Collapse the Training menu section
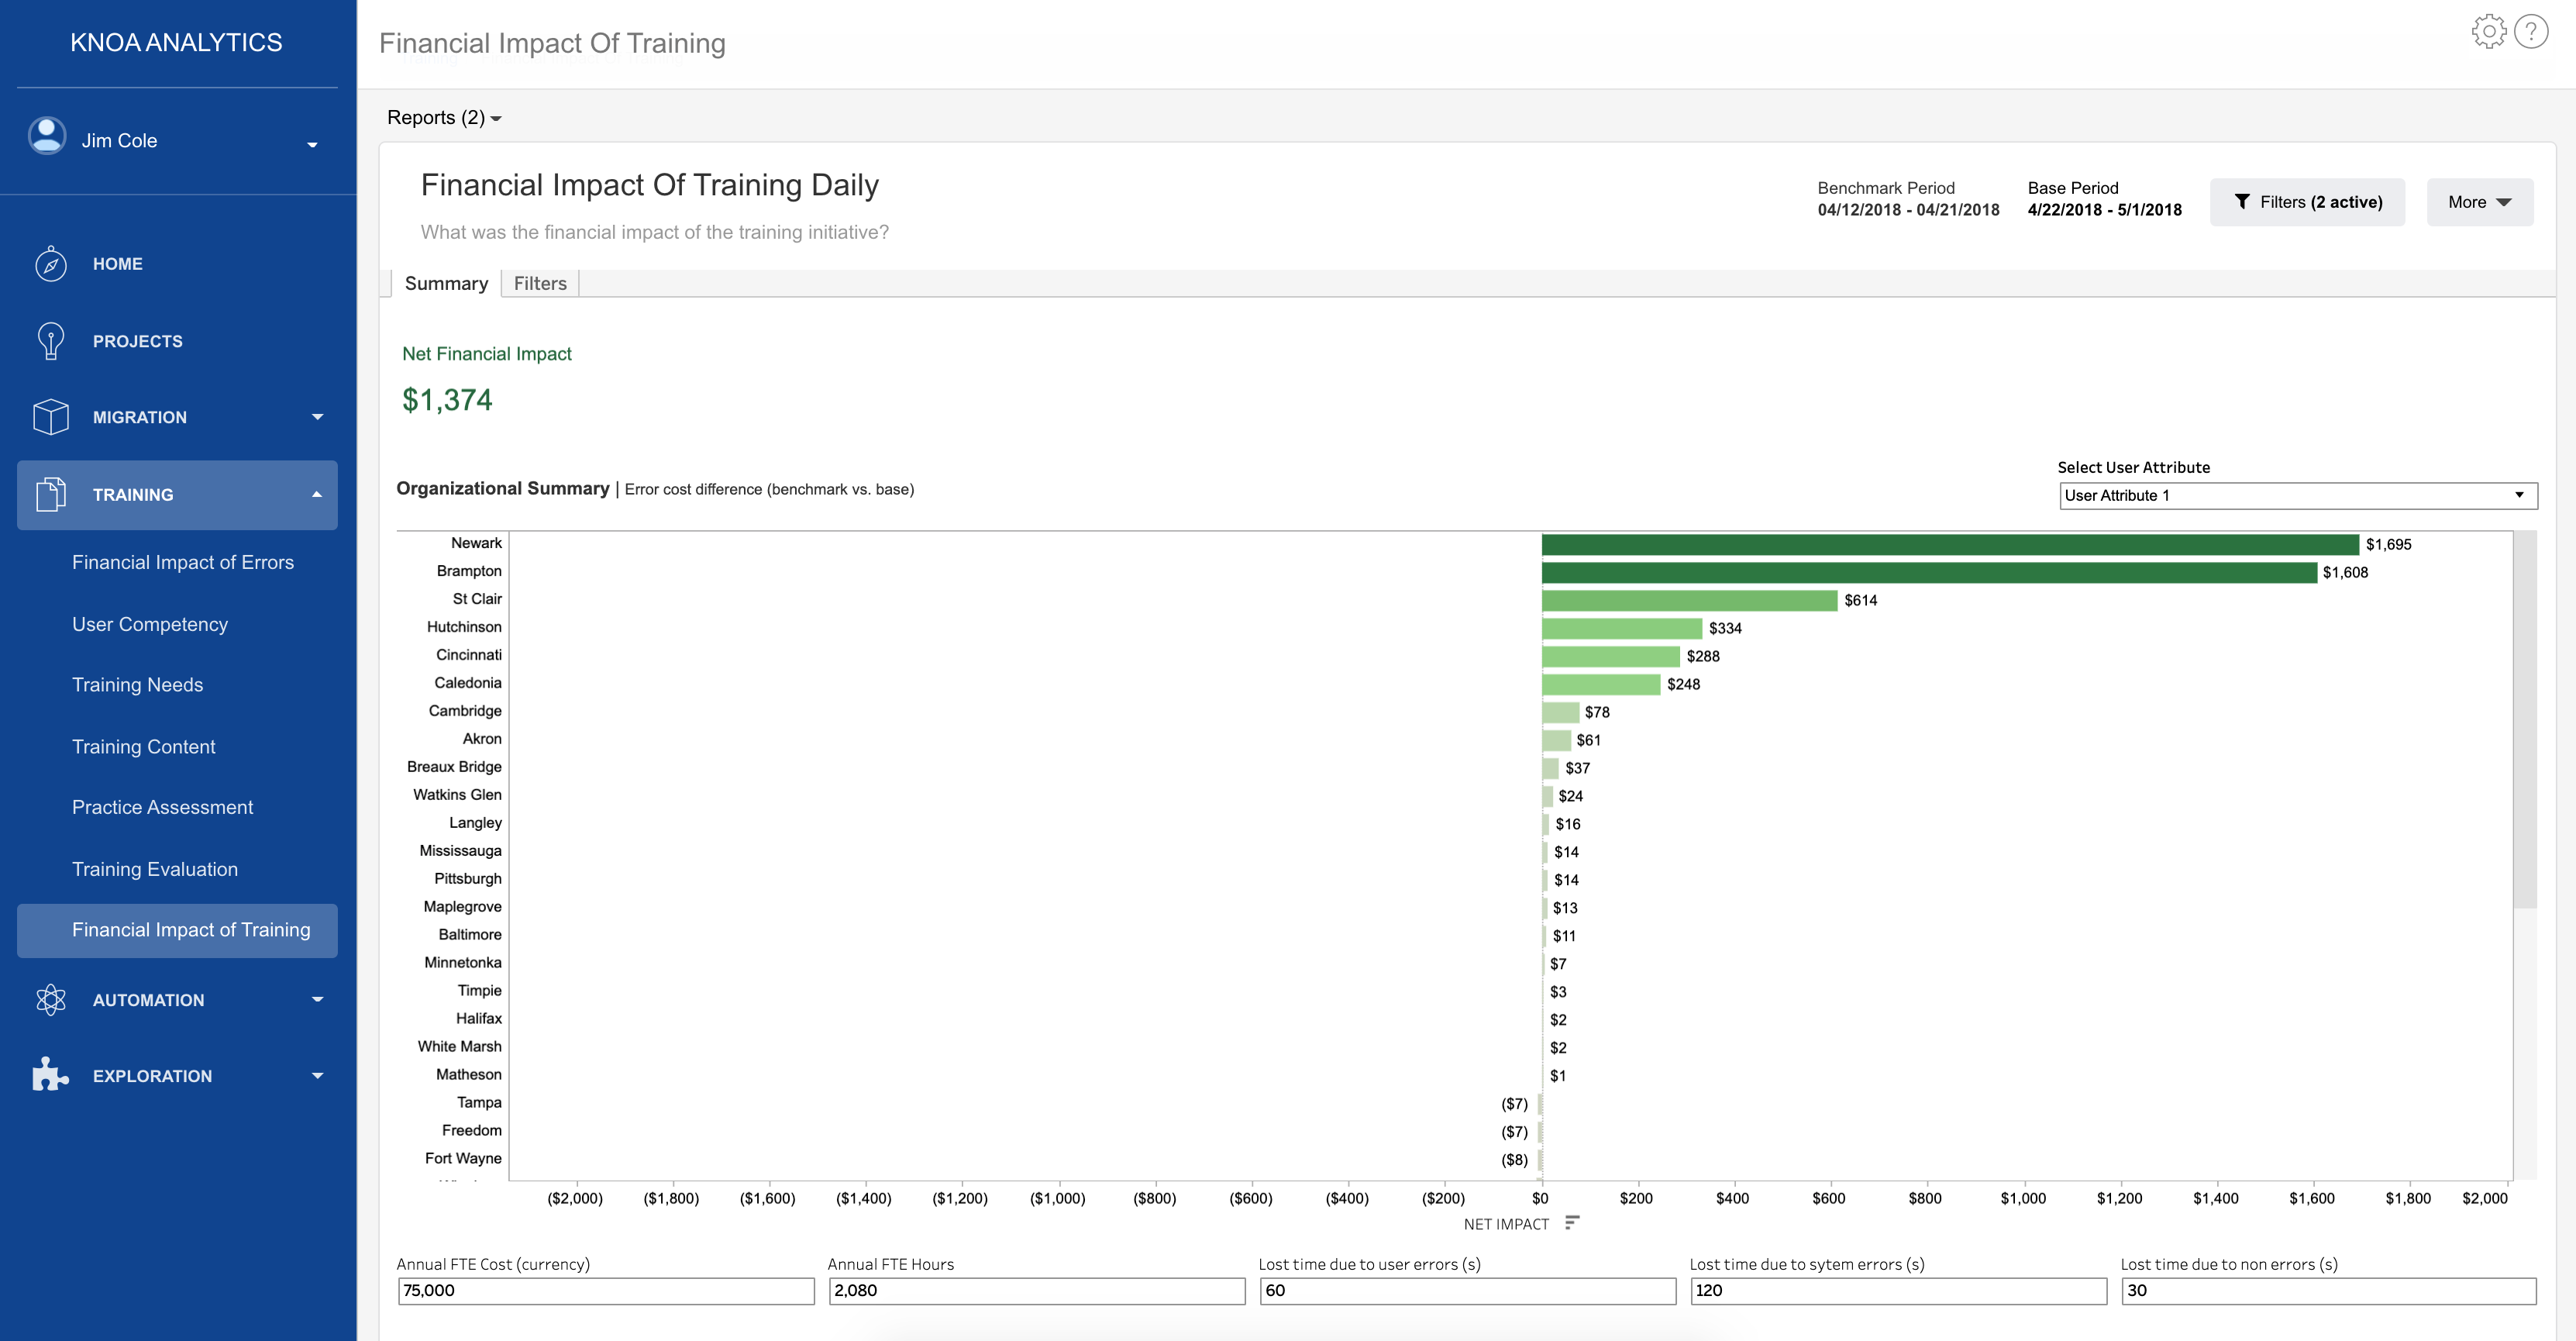Viewport: 2576px width, 1341px height. click(317, 495)
